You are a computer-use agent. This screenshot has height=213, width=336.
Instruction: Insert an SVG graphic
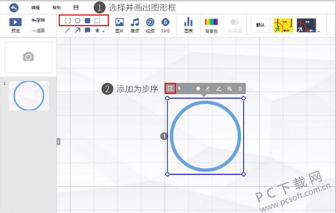[x=165, y=25]
